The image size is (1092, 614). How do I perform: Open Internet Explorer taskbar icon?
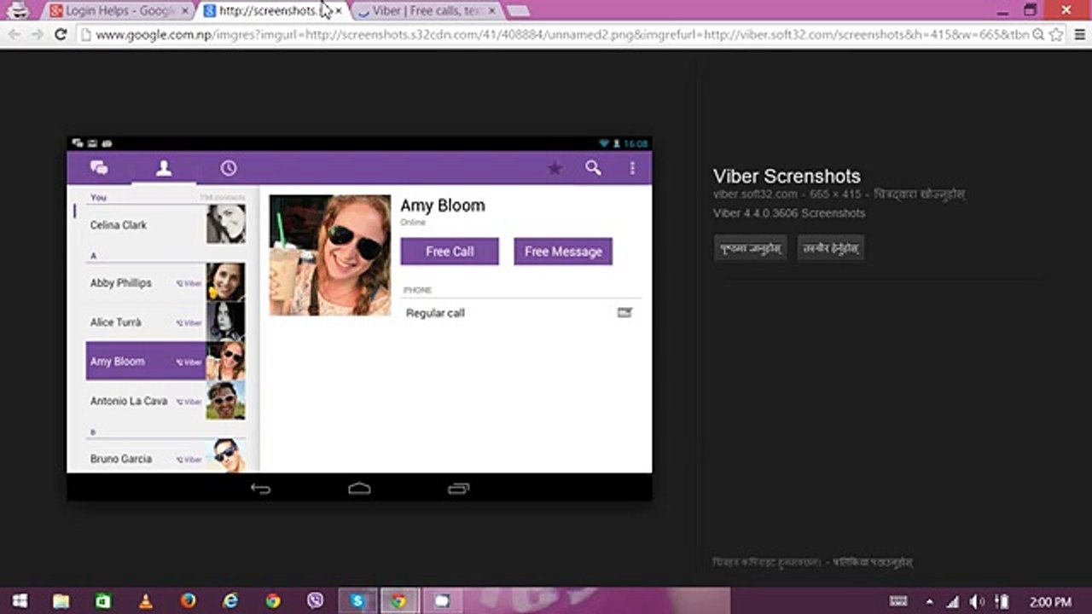click(x=230, y=601)
